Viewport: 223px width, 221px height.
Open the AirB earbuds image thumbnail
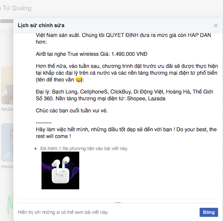coord(60,170)
